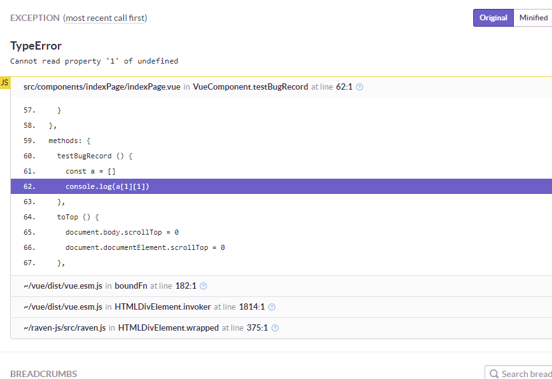
Task: Click the TypeError exception title
Action: pos(36,46)
